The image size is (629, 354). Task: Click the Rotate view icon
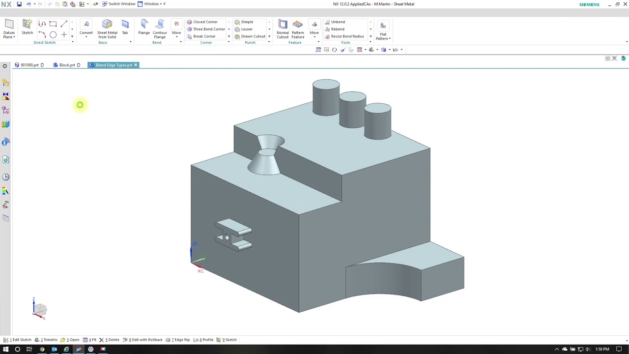click(335, 50)
